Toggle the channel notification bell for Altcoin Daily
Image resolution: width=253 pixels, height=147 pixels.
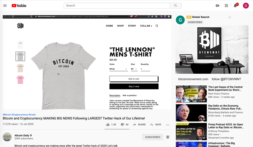pyautogui.click(x=168, y=137)
